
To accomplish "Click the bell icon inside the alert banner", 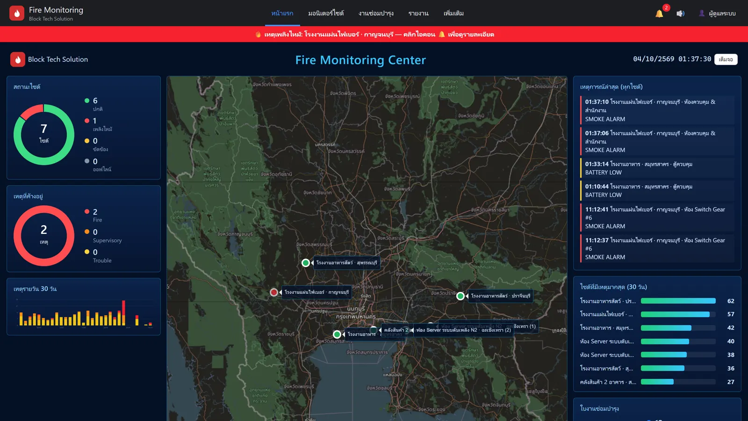I will pyautogui.click(x=441, y=34).
